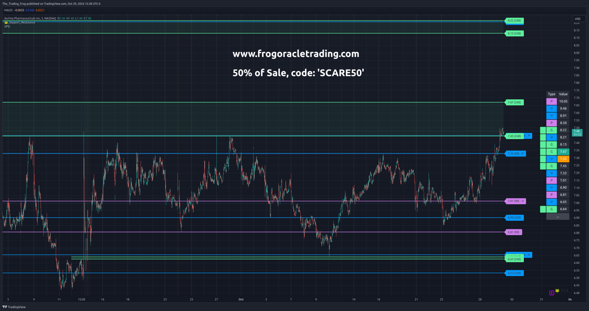Viewport: 589px width, 311px height.
Task: Click the green swatch beside the 8.22 row
Action: 543,130
